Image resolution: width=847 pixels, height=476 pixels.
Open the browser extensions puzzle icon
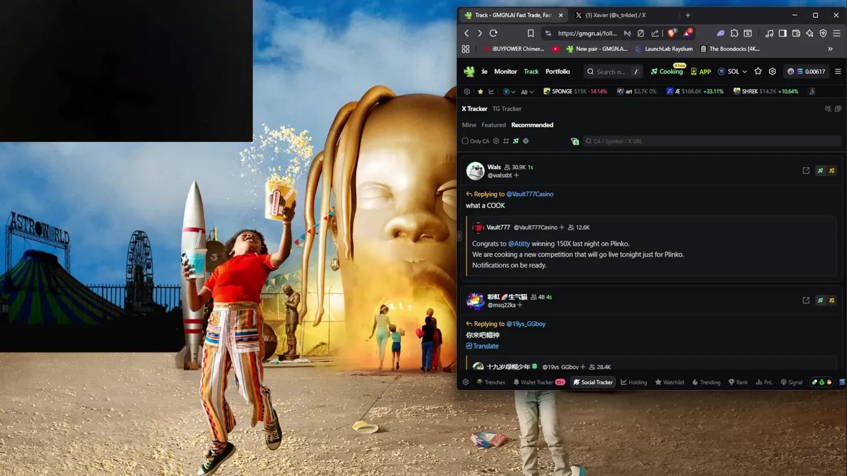(x=734, y=33)
